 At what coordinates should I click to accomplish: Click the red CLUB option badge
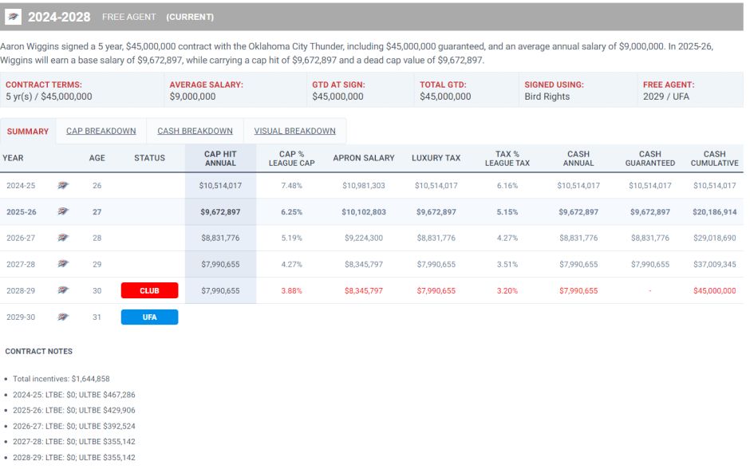[149, 290]
